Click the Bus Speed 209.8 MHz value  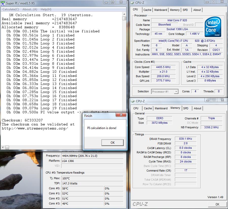[163, 76]
